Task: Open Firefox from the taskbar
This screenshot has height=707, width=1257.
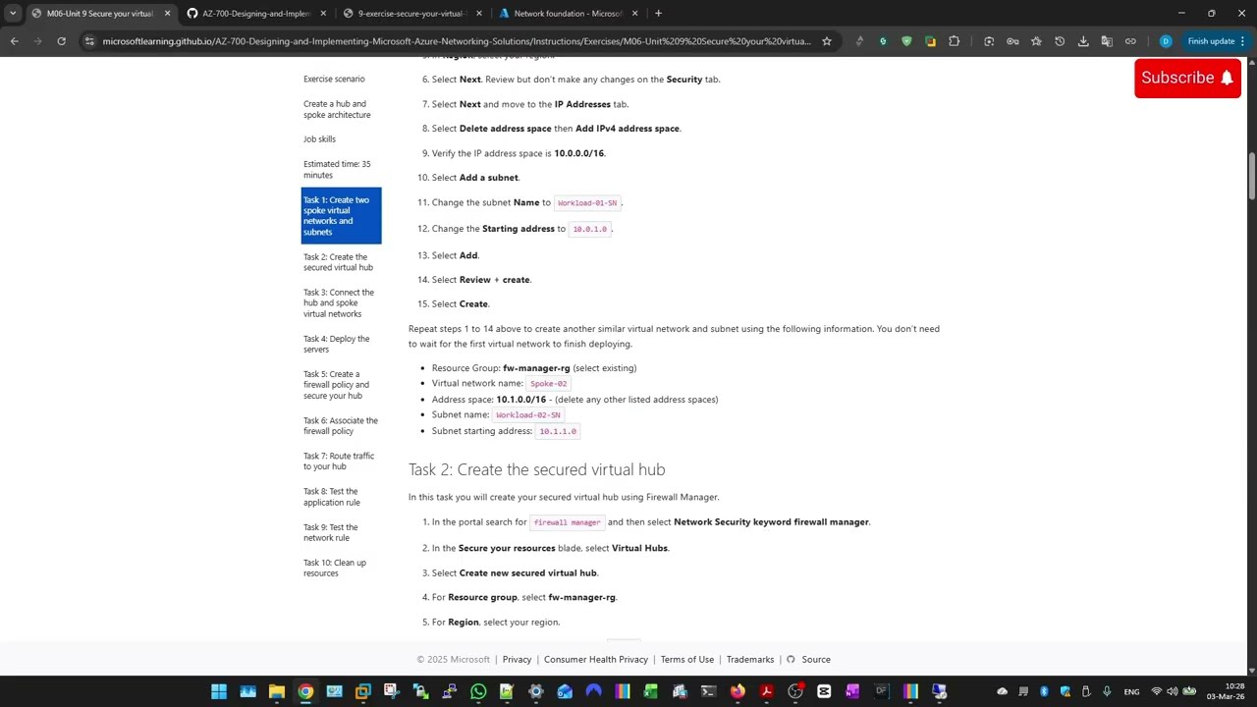Action: [738, 691]
